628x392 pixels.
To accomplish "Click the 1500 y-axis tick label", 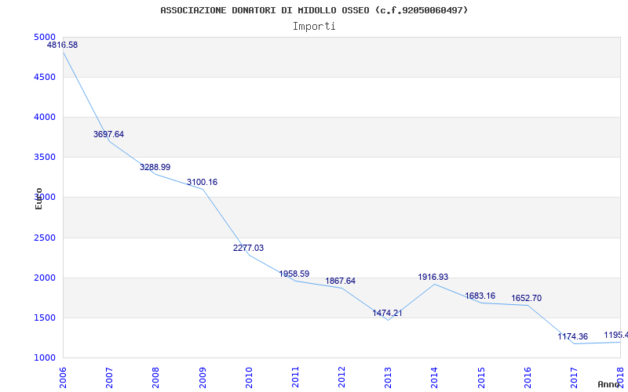I will pyautogui.click(x=45, y=318).
